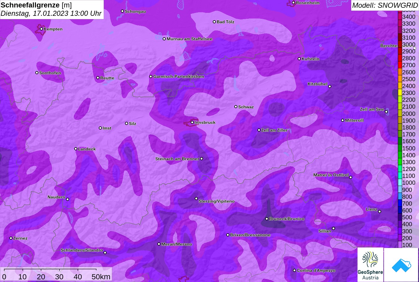Click the date 'Dienstag, 17.01.2023 13:00 Uhr'
This screenshot has height=282, width=419.
pos(51,14)
